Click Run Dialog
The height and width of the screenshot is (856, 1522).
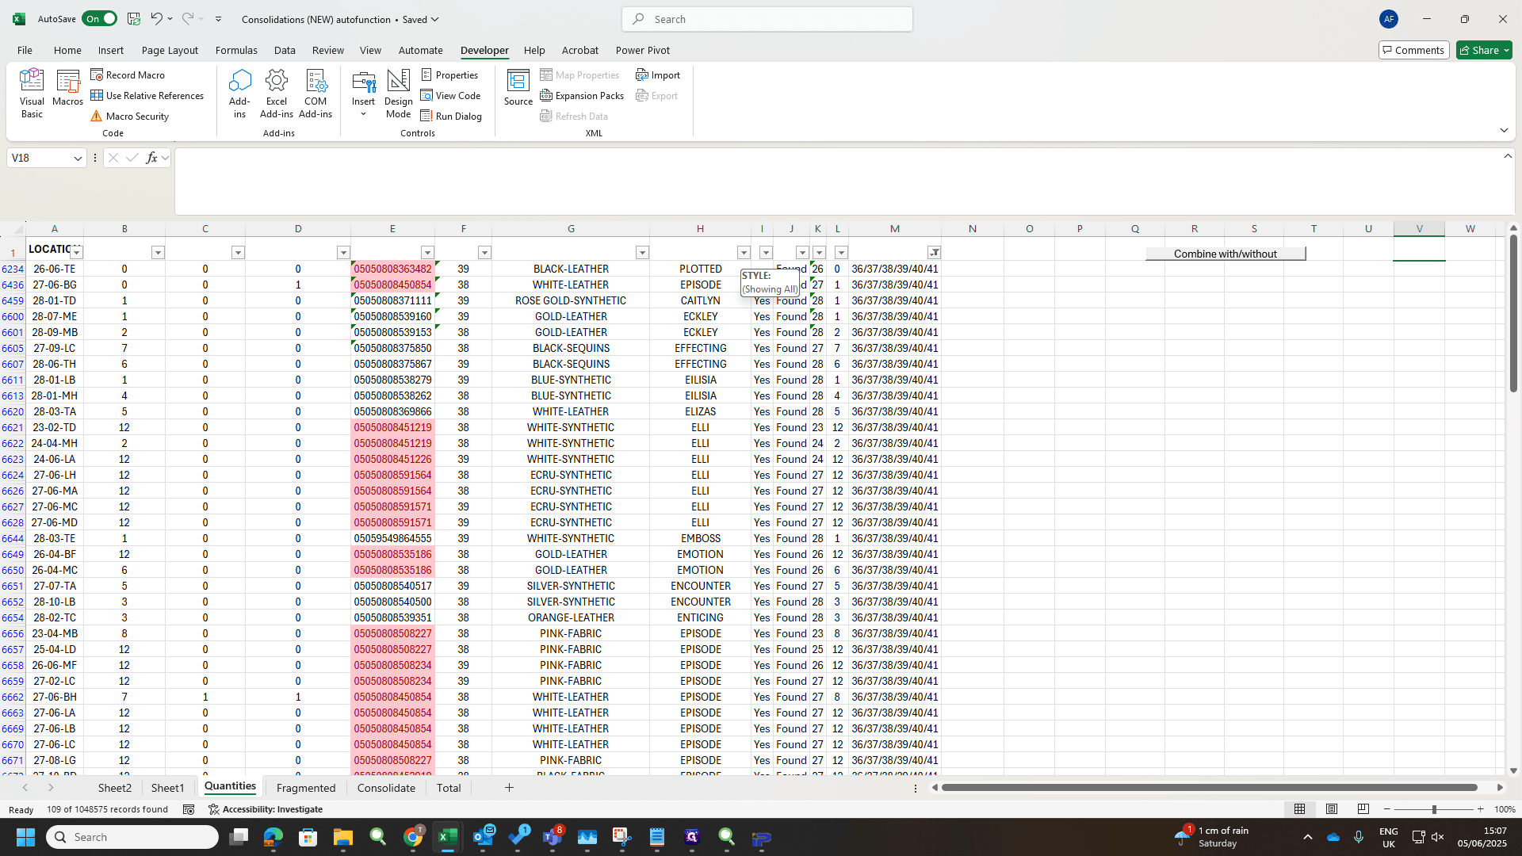point(451,116)
